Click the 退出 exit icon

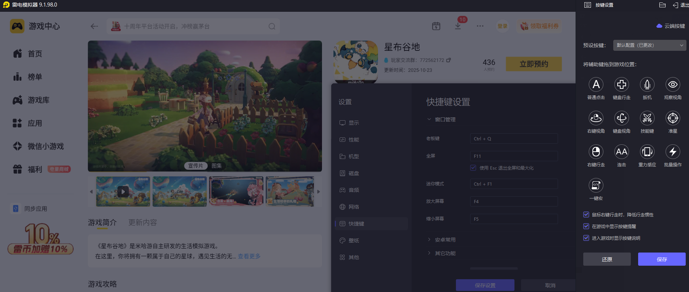675,5
